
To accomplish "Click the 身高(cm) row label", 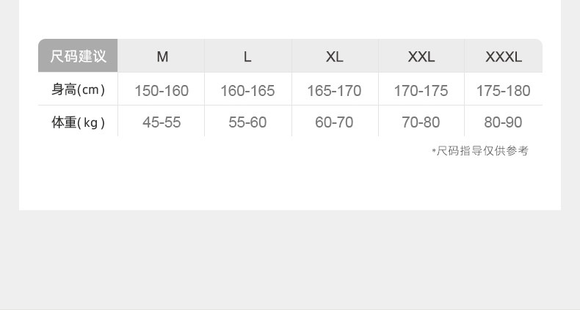I will click(78, 90).
